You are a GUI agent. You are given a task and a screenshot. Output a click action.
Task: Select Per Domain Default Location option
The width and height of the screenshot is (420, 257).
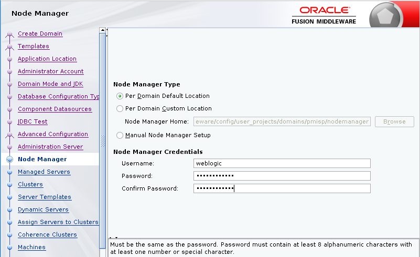click(120, 96)
